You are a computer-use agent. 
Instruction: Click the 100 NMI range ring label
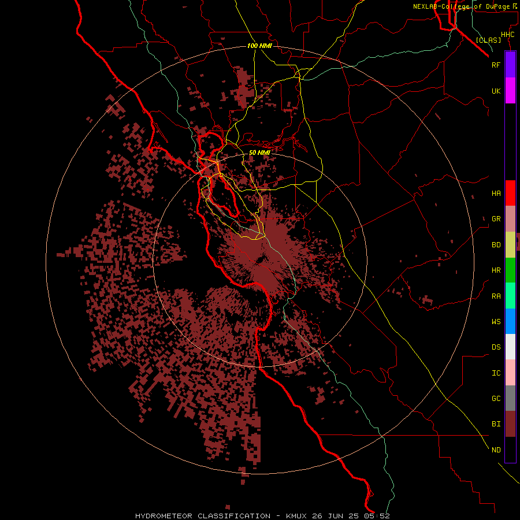259,46
